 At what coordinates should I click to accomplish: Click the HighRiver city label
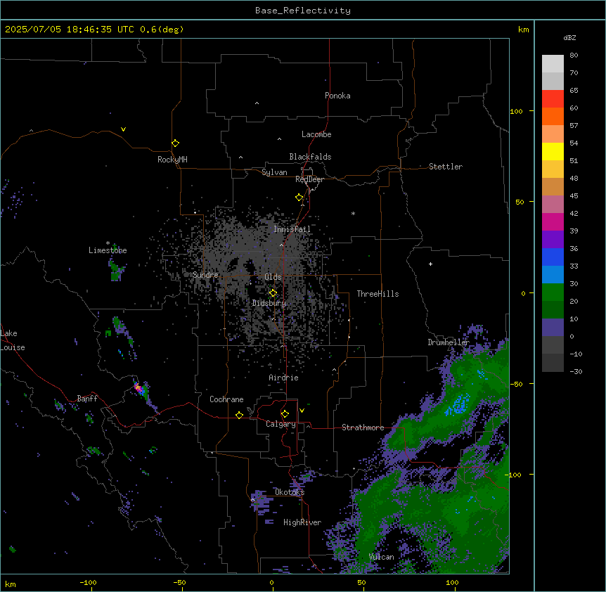click(x=302, y=522)
